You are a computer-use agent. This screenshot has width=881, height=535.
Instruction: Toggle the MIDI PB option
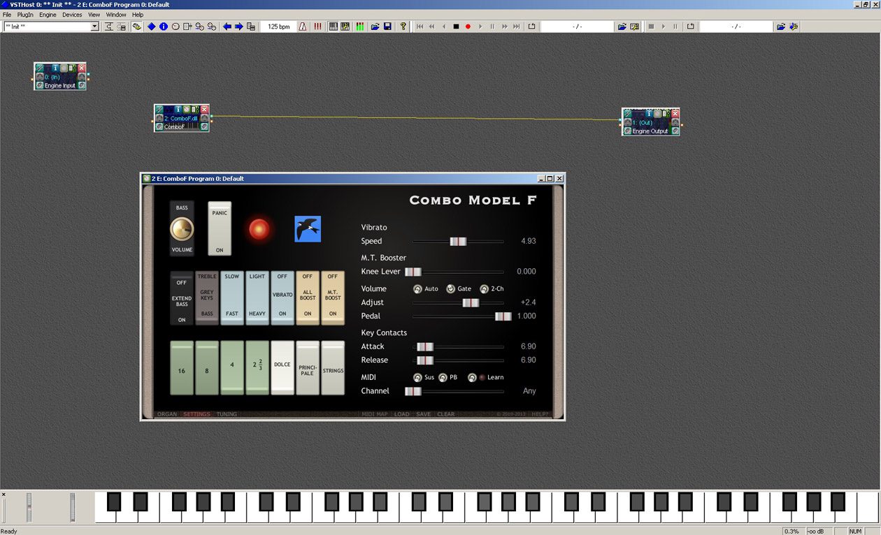tap(443, 377)
